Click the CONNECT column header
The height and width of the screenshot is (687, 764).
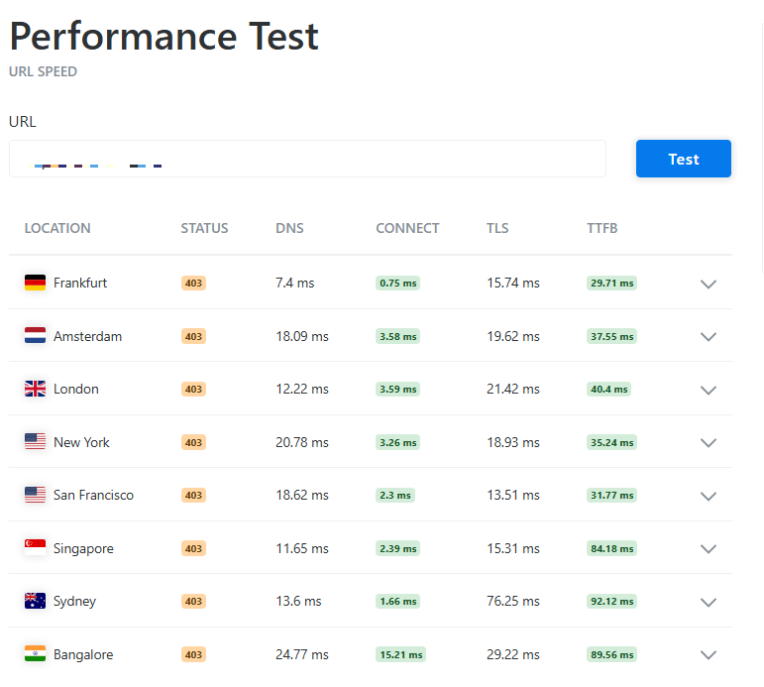click(407, 228)
